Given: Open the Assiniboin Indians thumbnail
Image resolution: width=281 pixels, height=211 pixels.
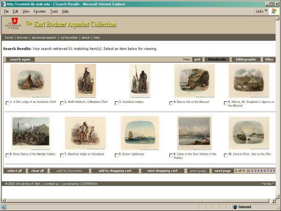Looking at the screenshot, I should pyautogui.click(x=140, y=81).
